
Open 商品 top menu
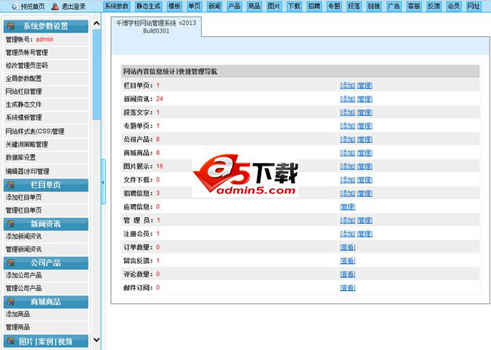(255, 6)
